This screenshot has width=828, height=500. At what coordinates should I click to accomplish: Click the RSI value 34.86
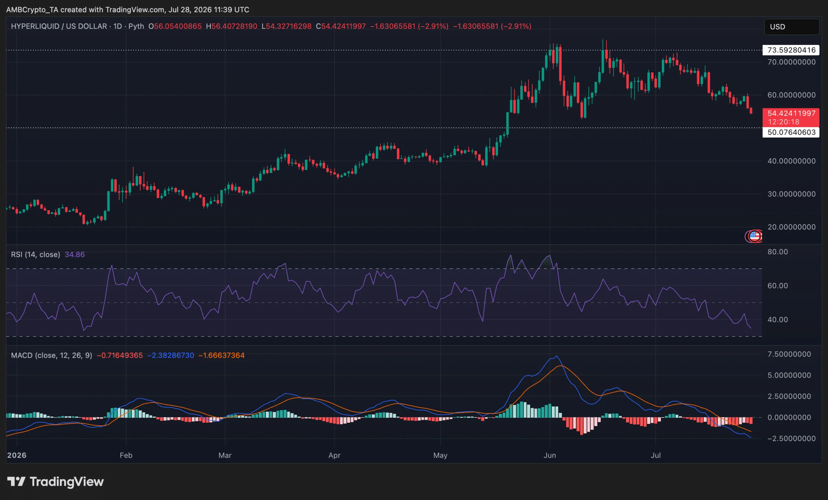click(x=75, y=255)
